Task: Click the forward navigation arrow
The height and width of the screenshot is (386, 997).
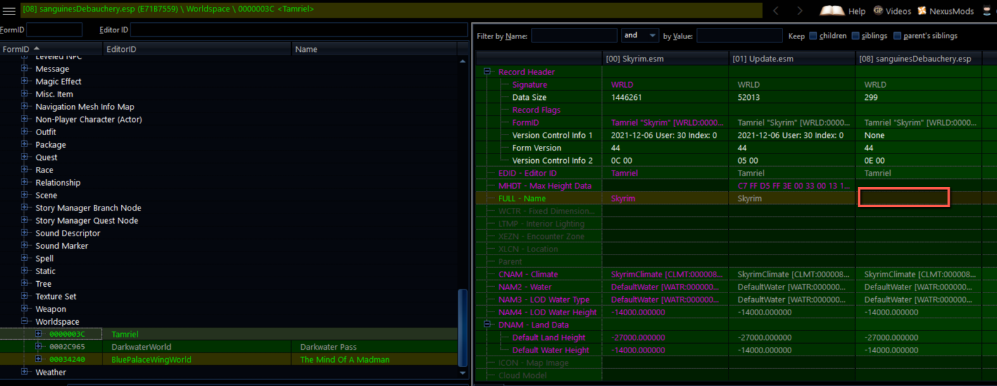Action: point(799,11)
